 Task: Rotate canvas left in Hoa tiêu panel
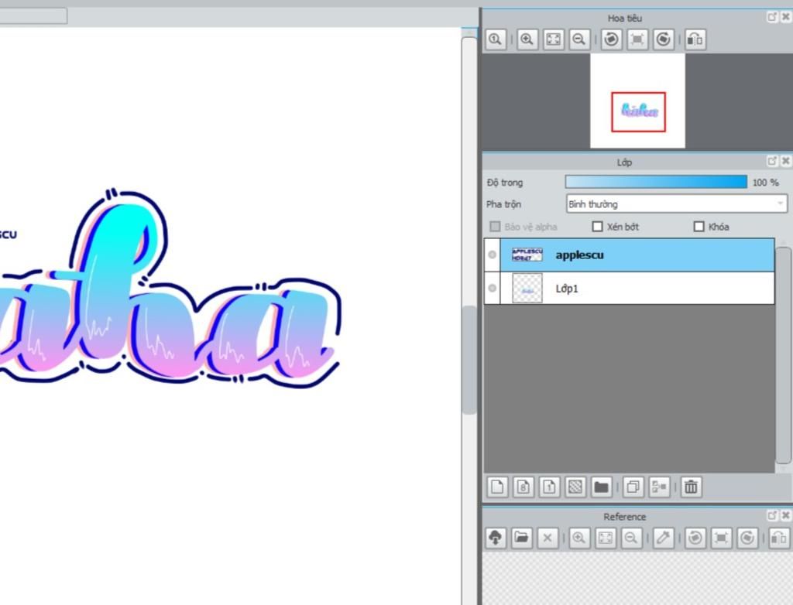612,39
